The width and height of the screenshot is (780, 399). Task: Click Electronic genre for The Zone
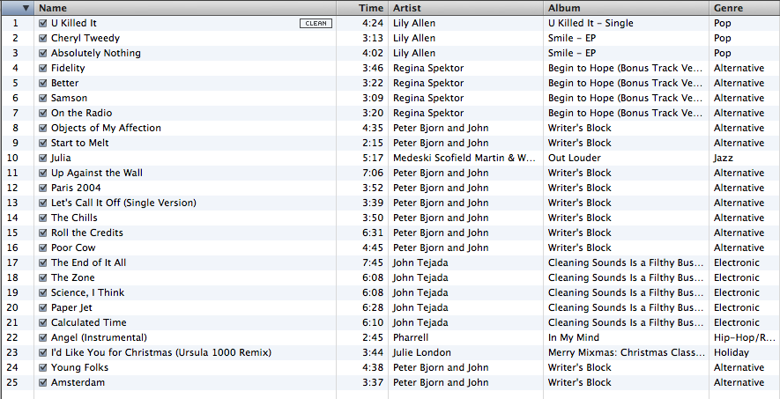737,277
